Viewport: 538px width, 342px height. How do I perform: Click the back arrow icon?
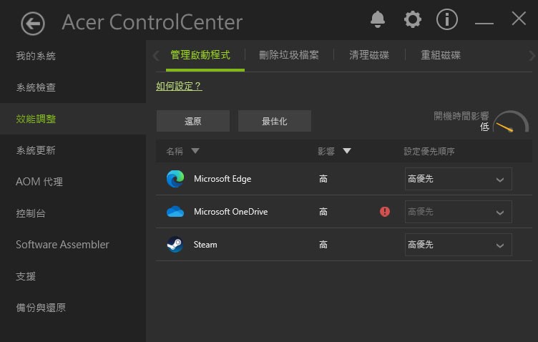point(33,23)
